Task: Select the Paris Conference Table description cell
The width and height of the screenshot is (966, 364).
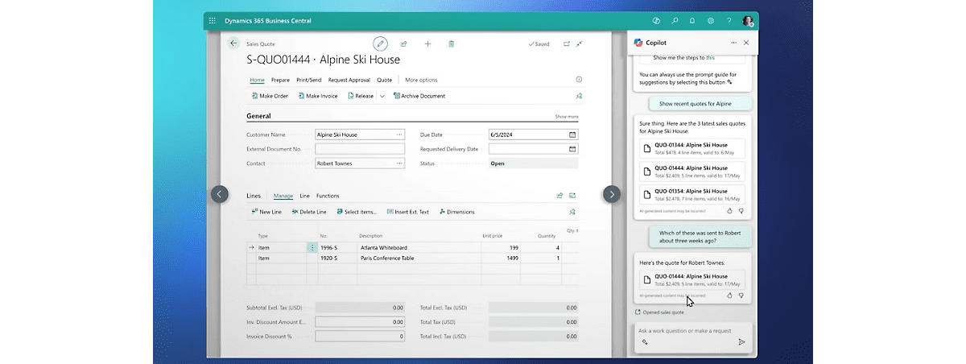Action: pyautogui.click(x=419, y=259)
